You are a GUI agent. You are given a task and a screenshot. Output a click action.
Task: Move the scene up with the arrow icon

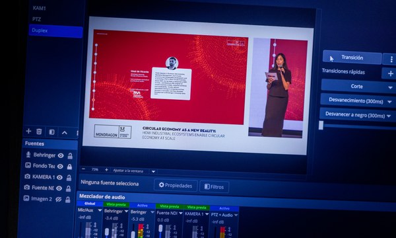click(x=65, y=132)
